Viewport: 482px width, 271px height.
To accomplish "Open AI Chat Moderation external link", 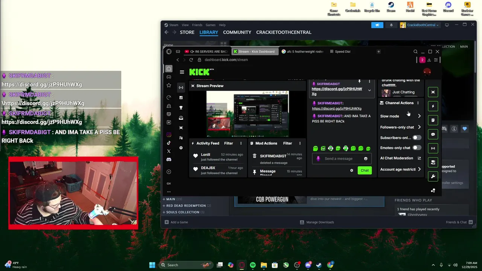I will pos(419,158).
